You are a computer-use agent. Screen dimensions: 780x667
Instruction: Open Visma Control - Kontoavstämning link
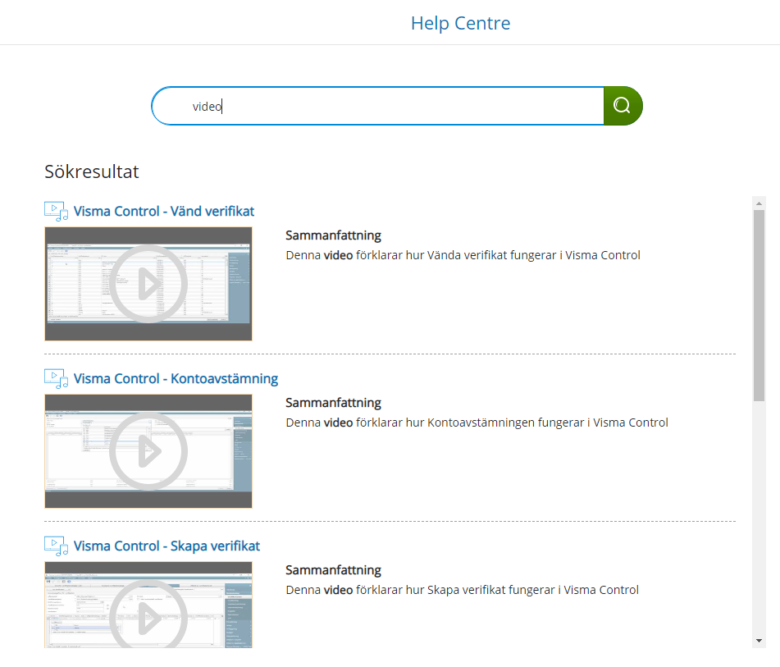tap(176, 378)
